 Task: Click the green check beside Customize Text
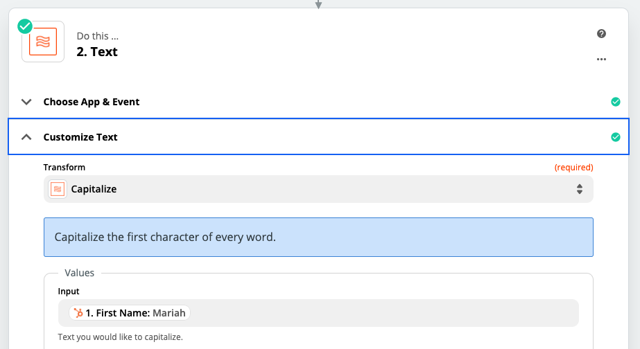tap(615, 137)
